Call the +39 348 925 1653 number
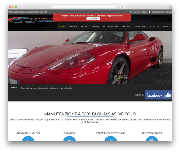Image resolution: width=180 pixels, height=152 pixels. coord(140,12)
